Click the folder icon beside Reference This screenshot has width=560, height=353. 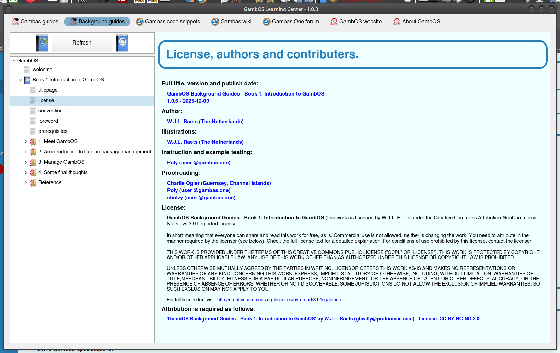tap(33, 182)
